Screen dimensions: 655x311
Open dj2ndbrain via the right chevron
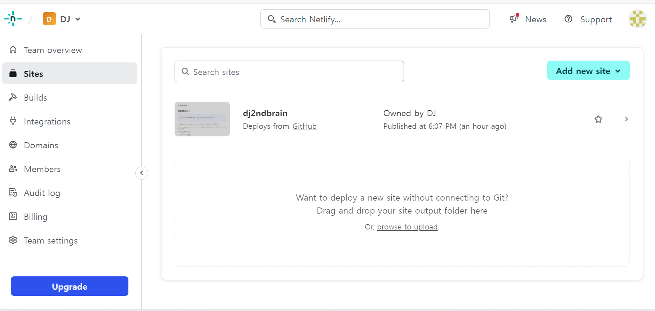coord(627,119)
